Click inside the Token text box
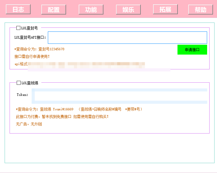 (120, 96)
